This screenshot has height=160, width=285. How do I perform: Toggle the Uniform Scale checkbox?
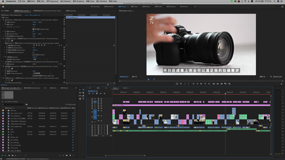pos(33,29)
